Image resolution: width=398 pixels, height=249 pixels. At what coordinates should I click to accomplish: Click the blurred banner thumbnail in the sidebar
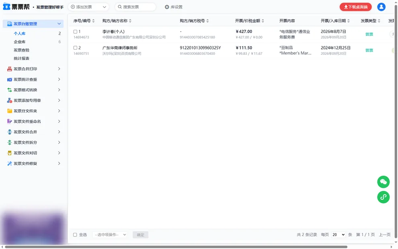[x=33, y=228]
